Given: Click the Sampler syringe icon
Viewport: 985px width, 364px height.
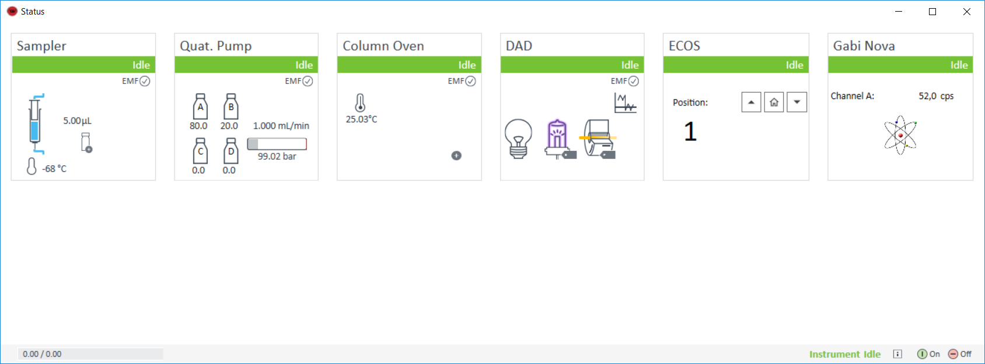Looking at the screenshot, I should pyautogui.click(x=35, y=123).
